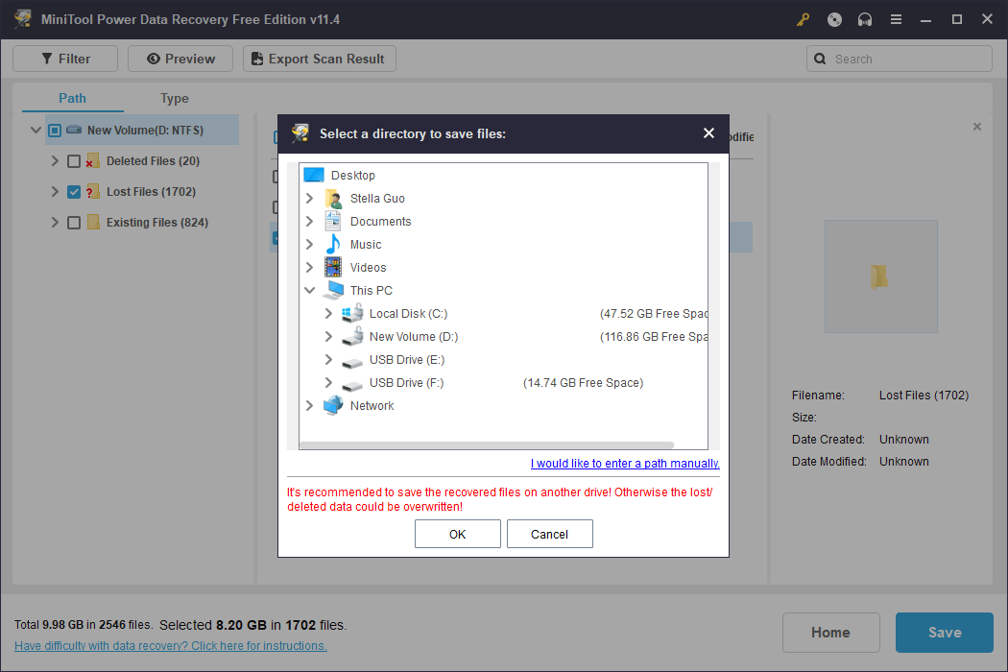Check the Existing Files (824) checkbox
The height and width of the screenshot is (672, 1008).
(x=74, y=223)
